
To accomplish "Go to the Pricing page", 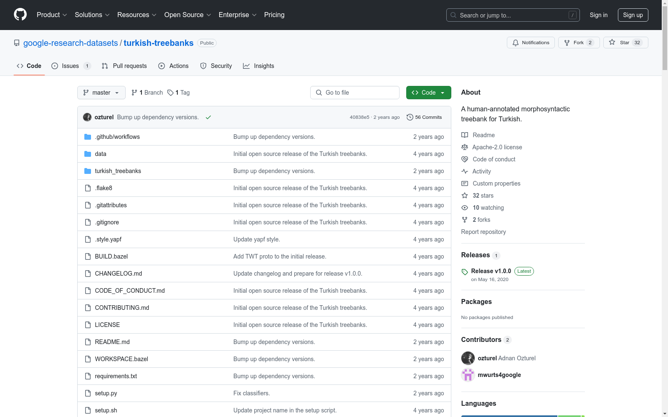I will tap(274, 15).
